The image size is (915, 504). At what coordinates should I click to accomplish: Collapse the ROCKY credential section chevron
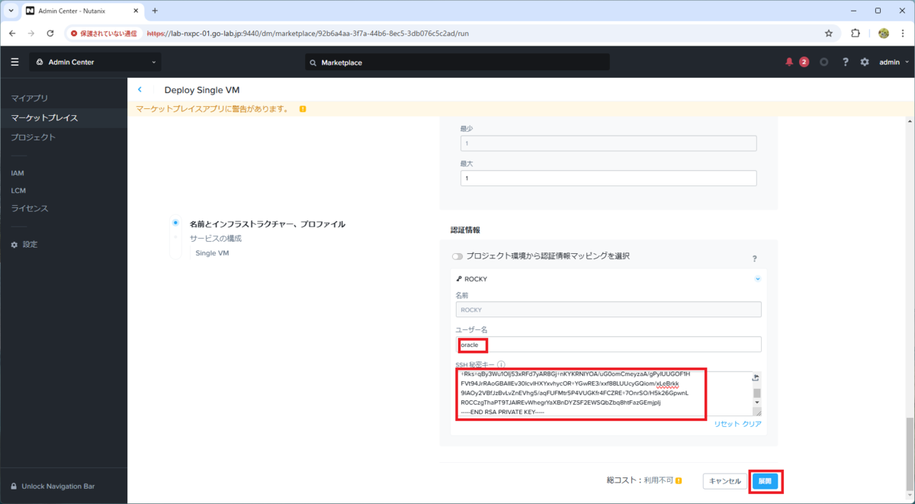click(x=758, y=279)
